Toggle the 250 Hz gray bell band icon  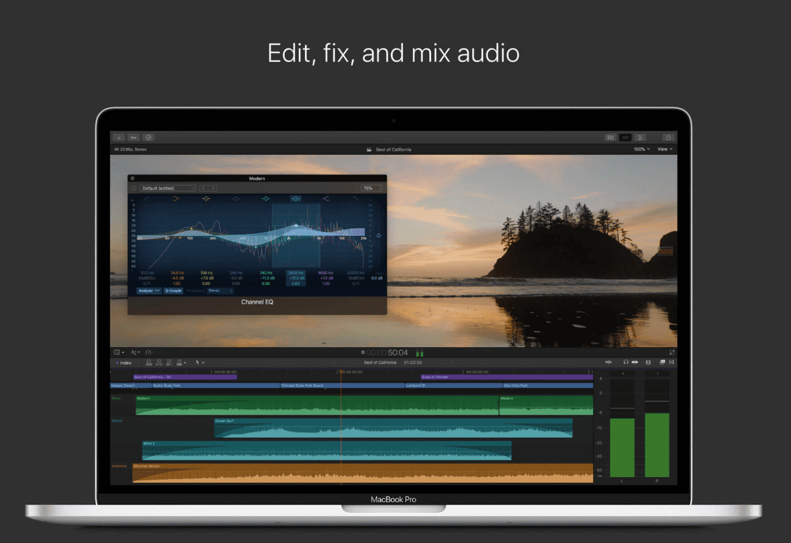(x=236, y=198)
